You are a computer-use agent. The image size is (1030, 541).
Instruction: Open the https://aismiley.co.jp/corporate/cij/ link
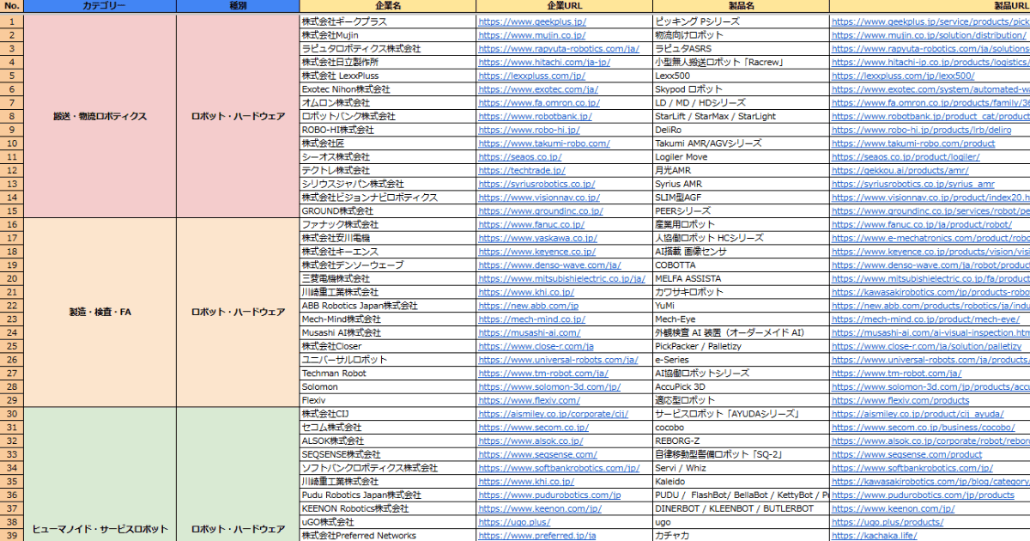pyautogui.click(x=553, y=414)
